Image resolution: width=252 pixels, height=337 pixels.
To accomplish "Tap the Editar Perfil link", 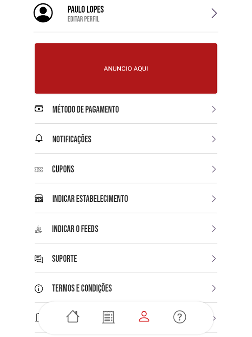I will (83, 19).
